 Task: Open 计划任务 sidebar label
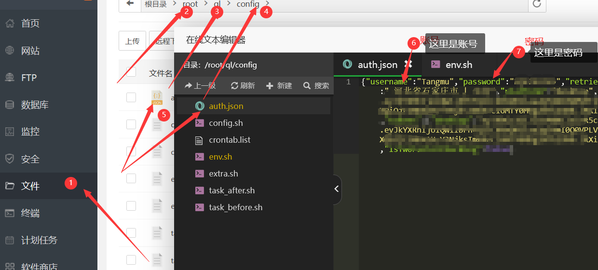point(40,240)
